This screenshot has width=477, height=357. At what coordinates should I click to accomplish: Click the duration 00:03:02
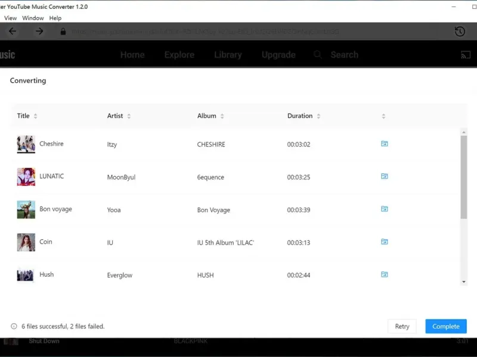click(299, 145)
